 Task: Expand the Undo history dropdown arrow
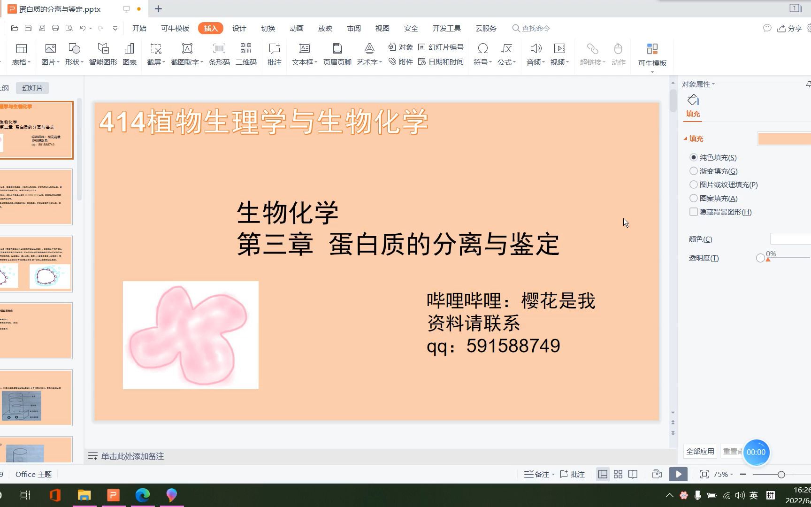coord(91,29)
